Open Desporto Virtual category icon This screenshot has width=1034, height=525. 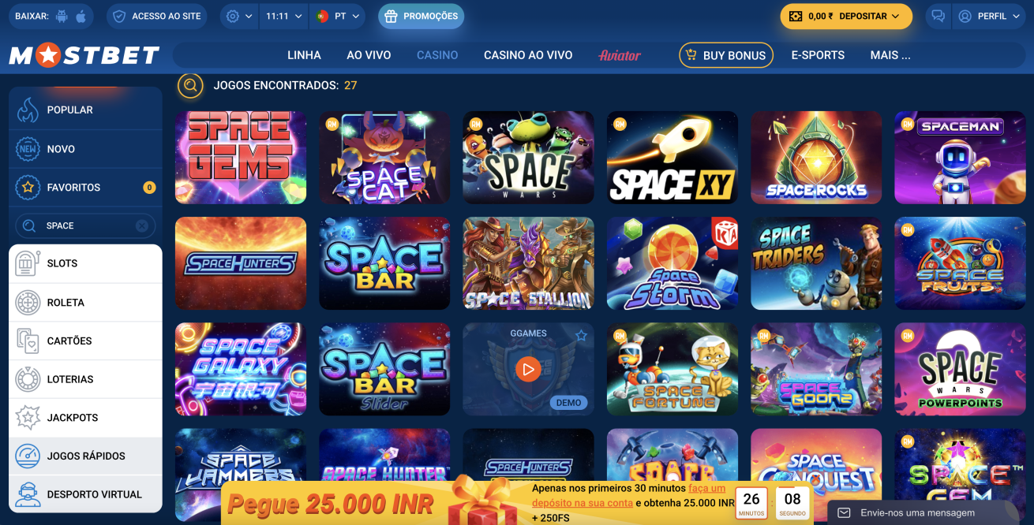(28, 494)
